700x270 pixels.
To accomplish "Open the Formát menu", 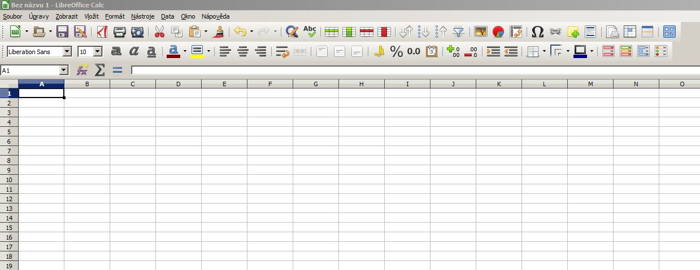I will coord(115,16).
